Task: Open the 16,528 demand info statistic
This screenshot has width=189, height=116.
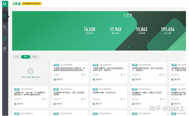Action: (x=90, y=31)
